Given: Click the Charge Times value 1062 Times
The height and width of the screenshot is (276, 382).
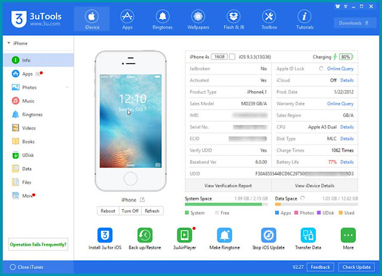Looking at the screenshot, I should [342, 150].
